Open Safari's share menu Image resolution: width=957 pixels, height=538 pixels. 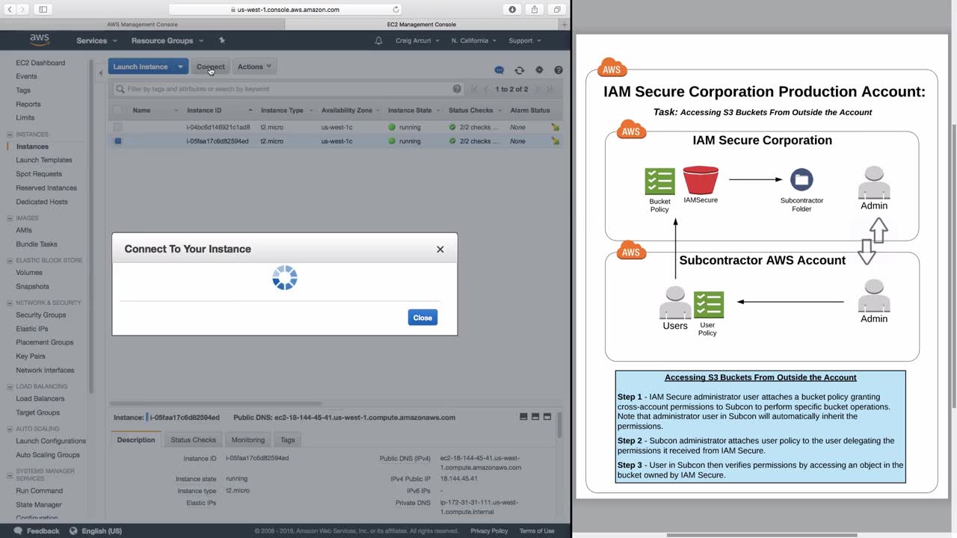(535, 10)
